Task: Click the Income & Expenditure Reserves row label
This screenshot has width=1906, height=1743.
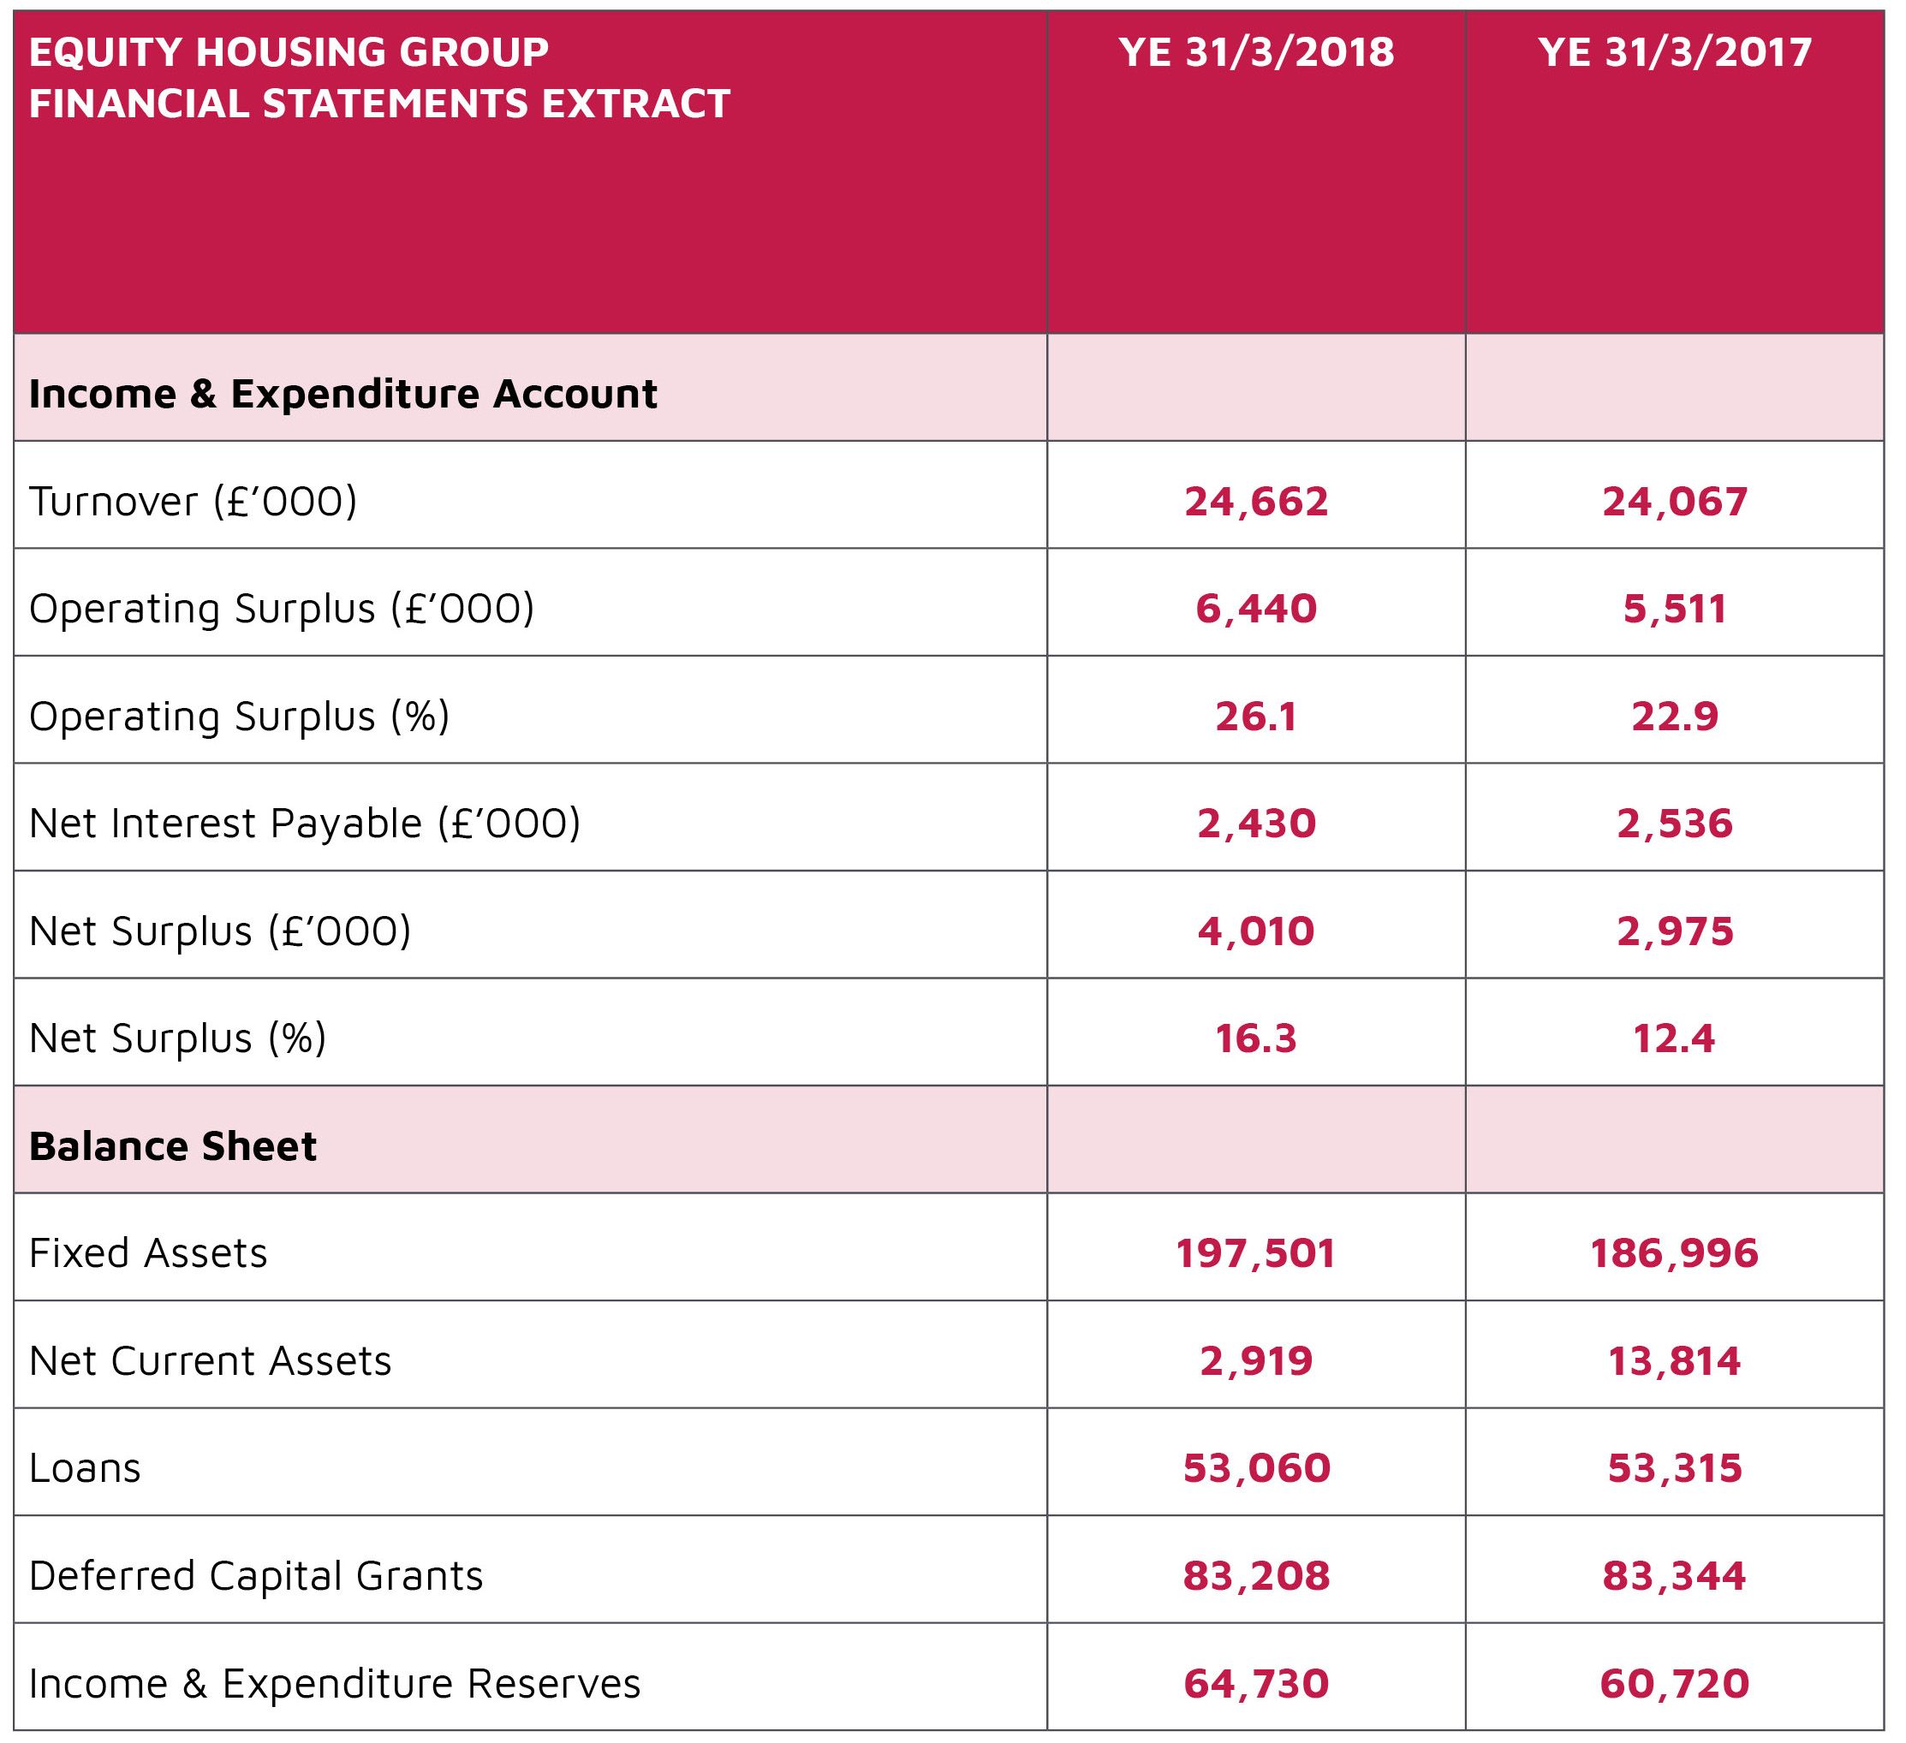Action: tap(335, 1683)
